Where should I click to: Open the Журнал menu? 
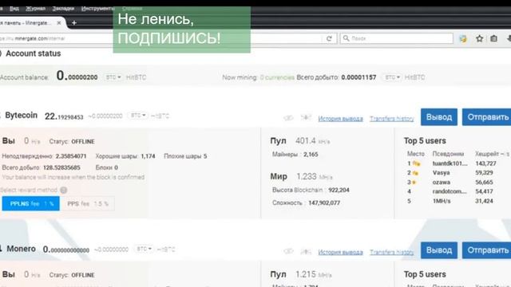pyautogui.click(x=35, y=9)
